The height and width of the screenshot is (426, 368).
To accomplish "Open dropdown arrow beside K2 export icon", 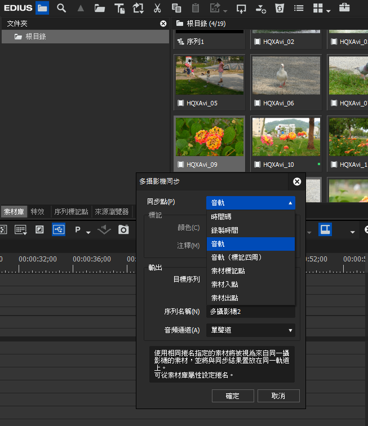I will click(x=225, y=11).
